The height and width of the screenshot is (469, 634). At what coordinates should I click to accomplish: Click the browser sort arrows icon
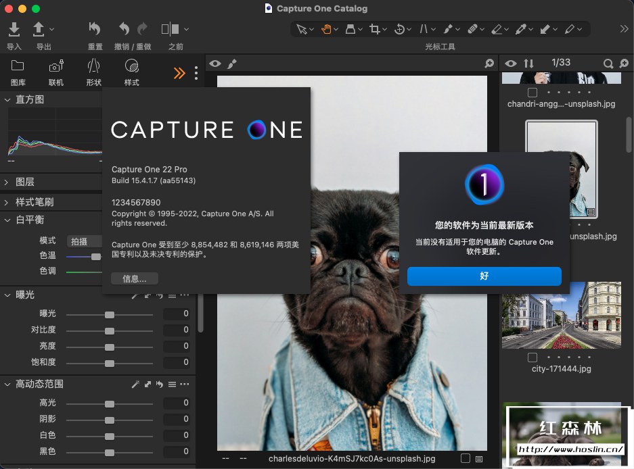529,64
